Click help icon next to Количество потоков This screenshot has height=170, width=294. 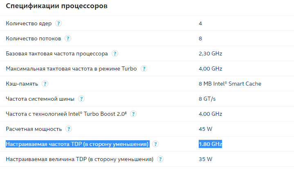68,39
